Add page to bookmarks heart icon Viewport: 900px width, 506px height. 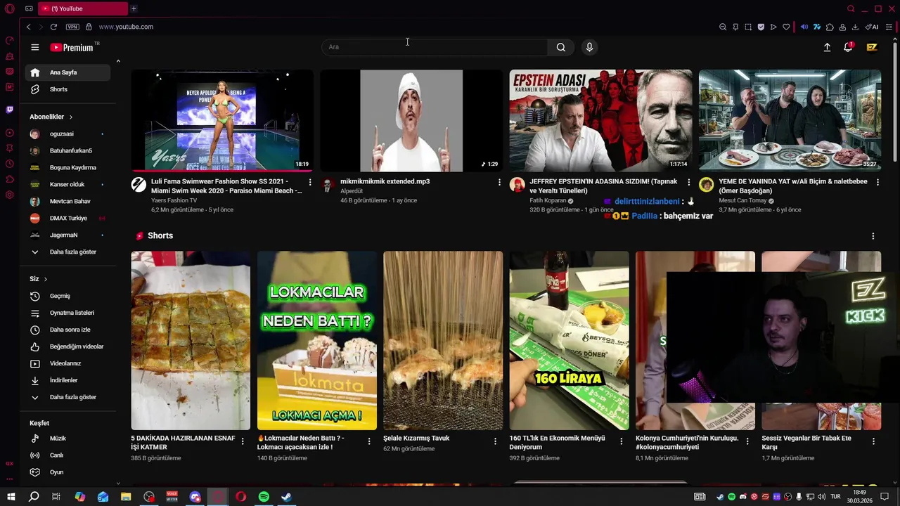[x=786, y=27]
